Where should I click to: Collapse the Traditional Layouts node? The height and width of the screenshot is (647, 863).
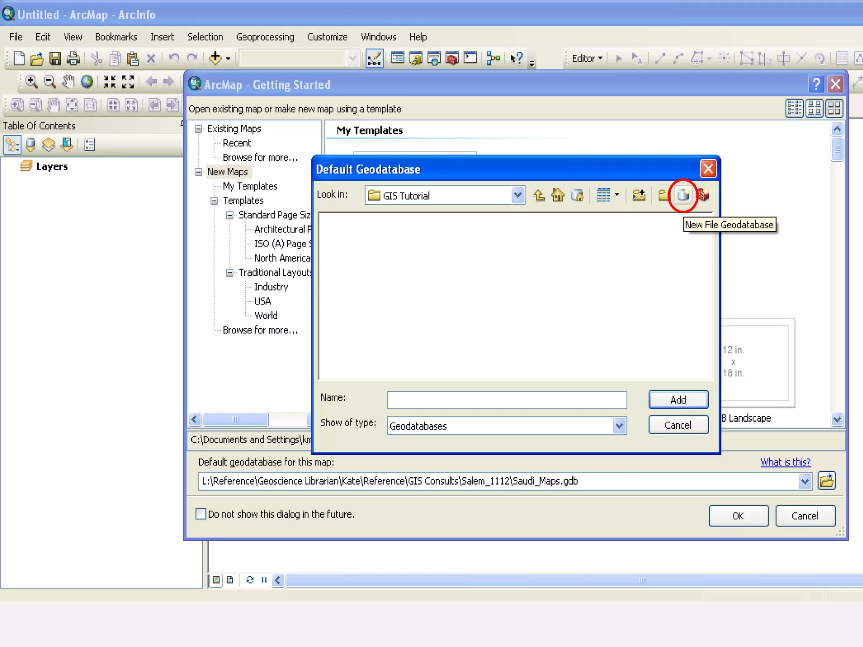[230, 273]
